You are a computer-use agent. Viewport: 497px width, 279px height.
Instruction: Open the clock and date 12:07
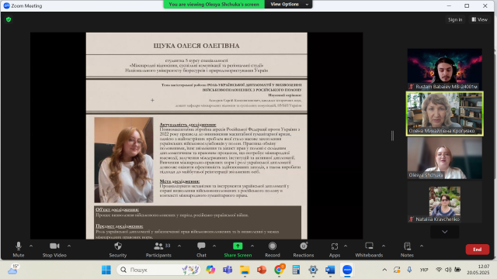click(x=478, y=270)
